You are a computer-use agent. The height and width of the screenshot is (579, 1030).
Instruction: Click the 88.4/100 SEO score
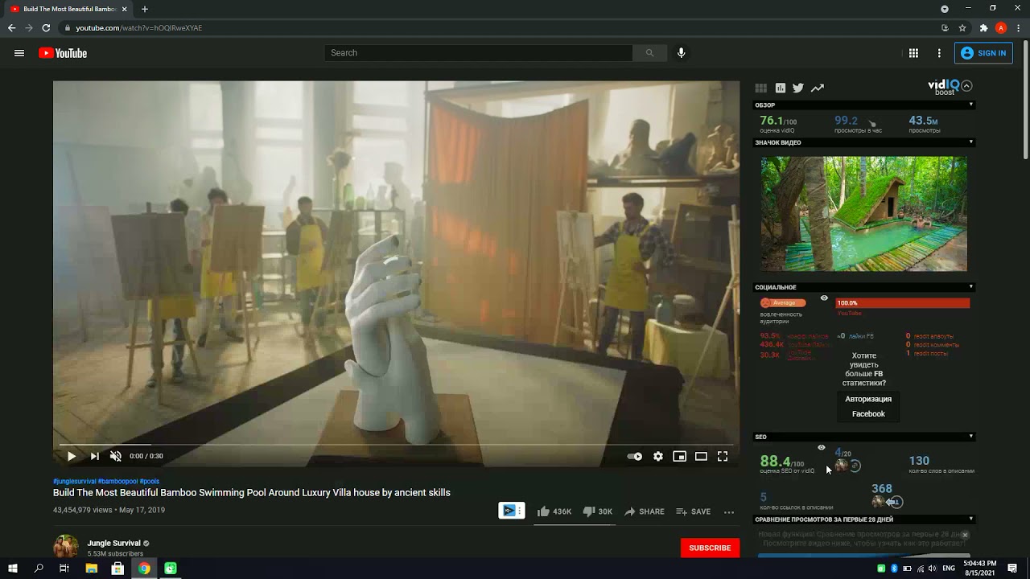tap(782, 462)
